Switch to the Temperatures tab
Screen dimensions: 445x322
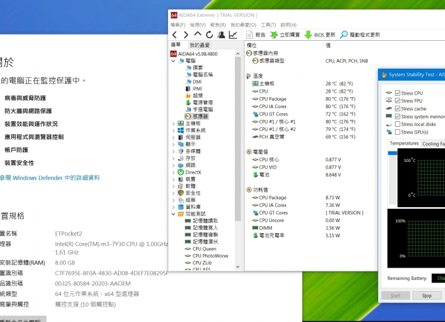404,143
